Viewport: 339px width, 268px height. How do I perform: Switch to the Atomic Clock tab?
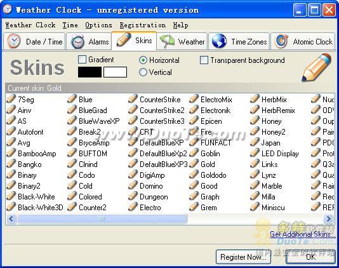303,41
